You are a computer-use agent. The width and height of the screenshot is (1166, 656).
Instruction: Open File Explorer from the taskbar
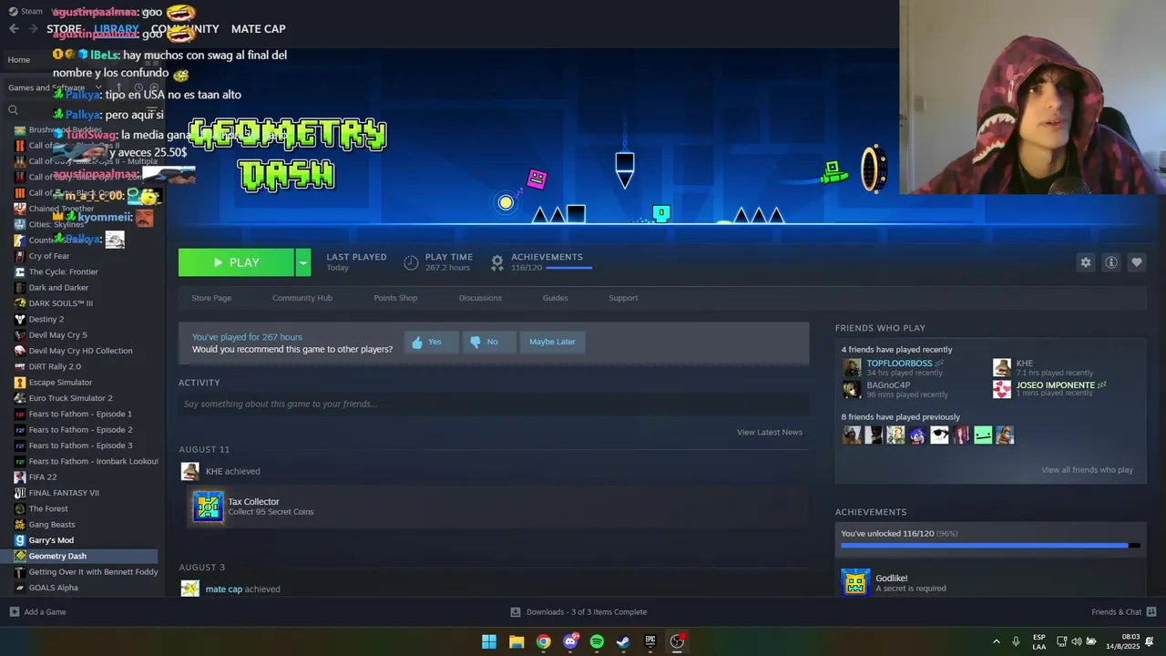[517, 641]
